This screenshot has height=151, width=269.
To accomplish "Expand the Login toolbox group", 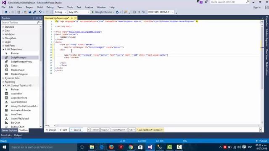I will [x=3, y=42].
